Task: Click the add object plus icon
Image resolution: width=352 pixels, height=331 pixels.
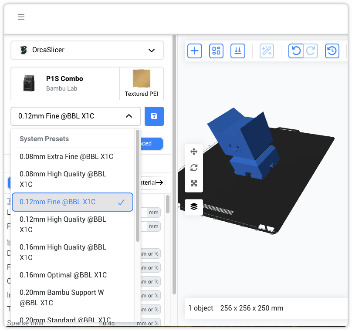Action: coord(194,51)
